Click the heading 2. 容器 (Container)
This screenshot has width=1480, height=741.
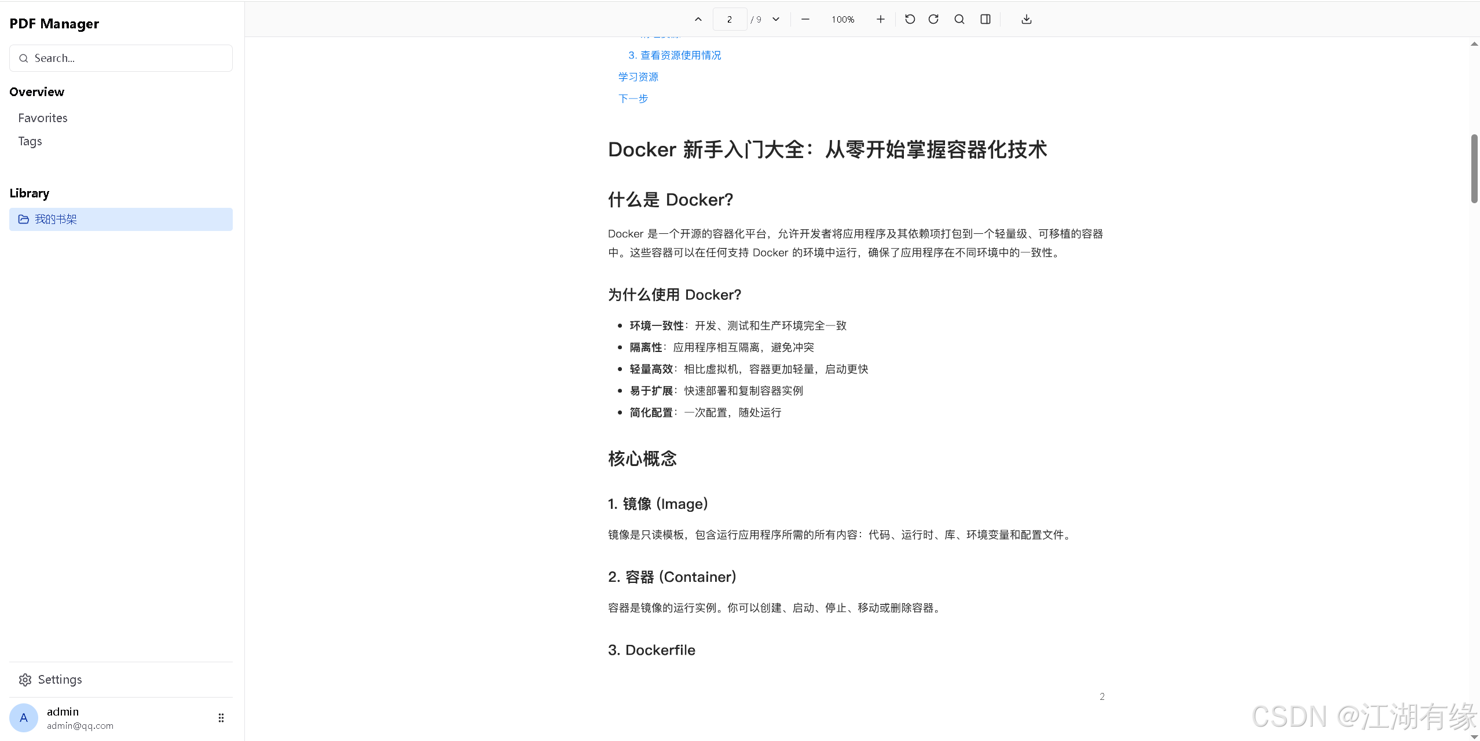pos(672,577)
